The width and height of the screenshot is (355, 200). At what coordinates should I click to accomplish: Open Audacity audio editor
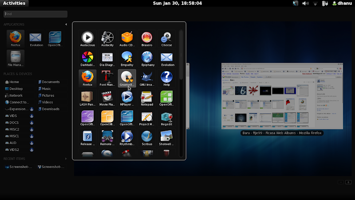[107, 39]
